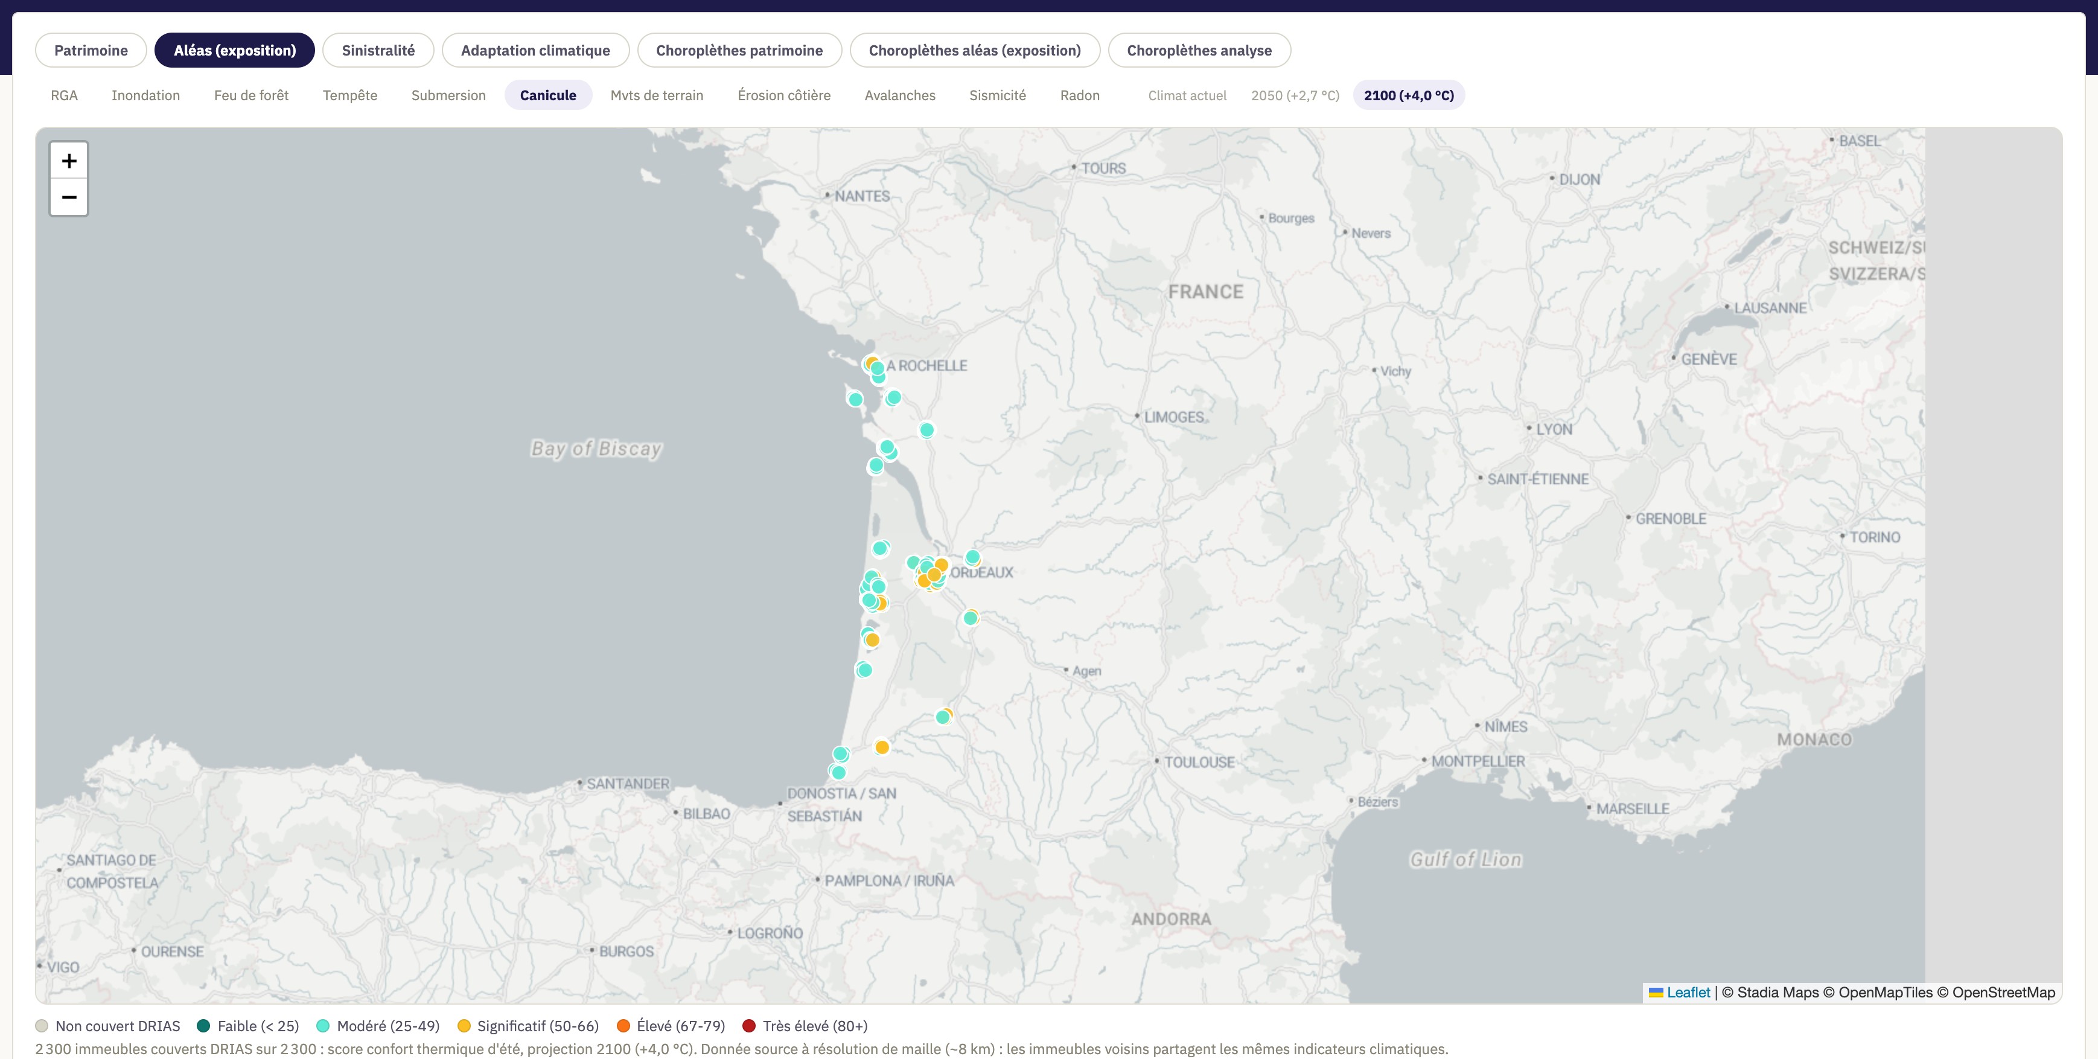
Task: Click the yellow marker north of La Rochelle
Action: [x=872, y=362]
